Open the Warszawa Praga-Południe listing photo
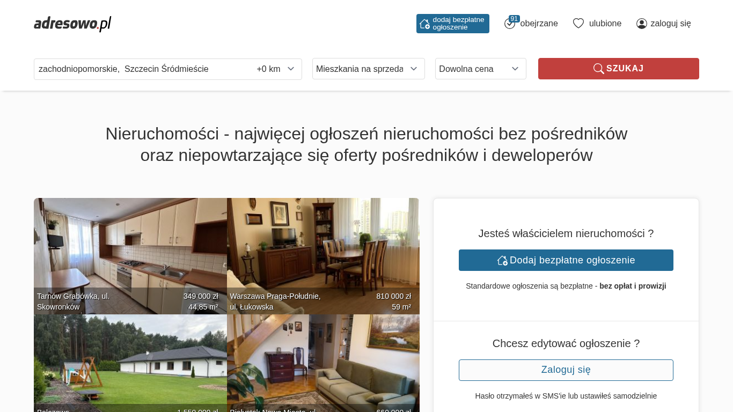733x412 pixels. (x=323, y=256)
